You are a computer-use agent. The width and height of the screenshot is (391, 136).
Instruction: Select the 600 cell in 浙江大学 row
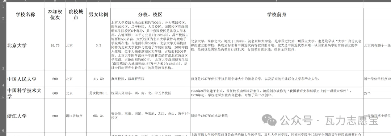click(x=55, y=115)
